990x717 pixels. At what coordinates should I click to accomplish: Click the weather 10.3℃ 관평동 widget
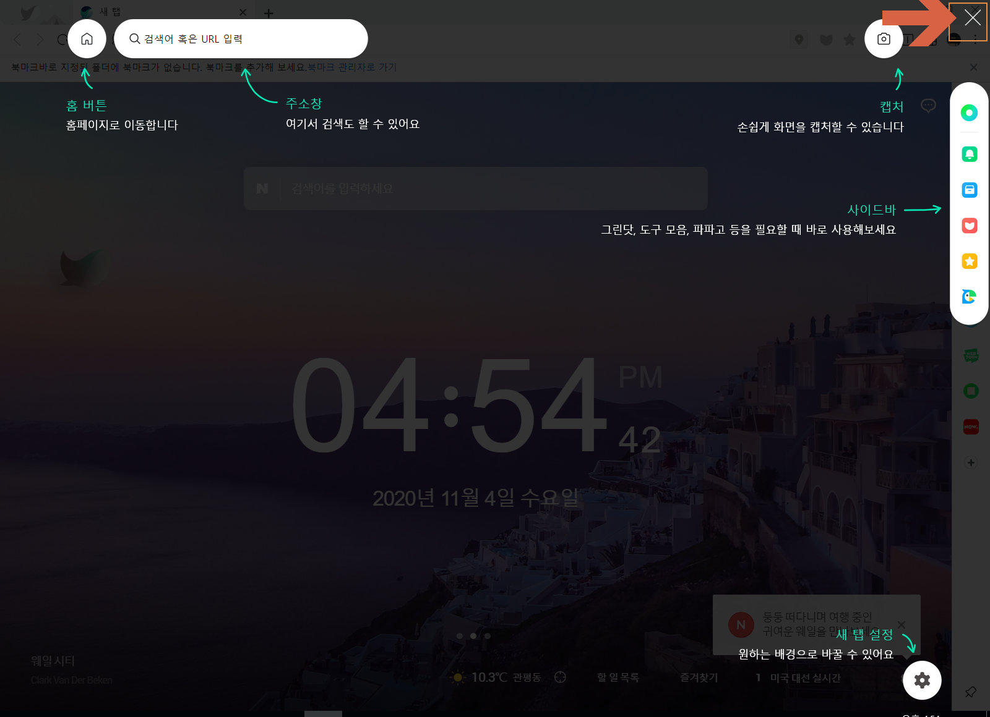click(497, 677)
